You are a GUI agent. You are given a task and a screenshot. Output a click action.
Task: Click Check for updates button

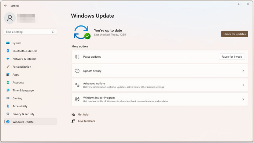[x=234, y=34]
